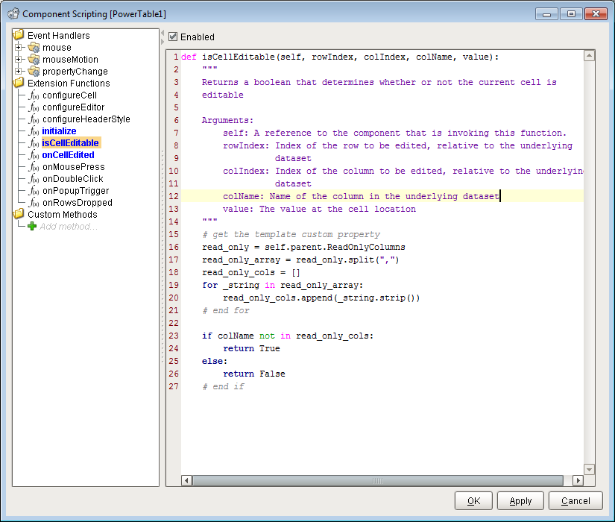Select the Custom Methods tree label
Viewport: 615px width, 522px height.
point(63,214)
